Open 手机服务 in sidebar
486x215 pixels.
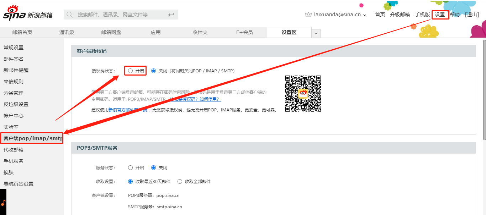(14, 161)
